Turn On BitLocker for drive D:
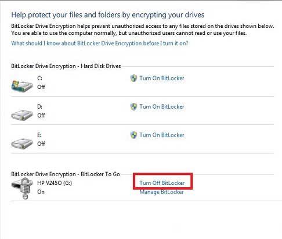 point(162,106)
